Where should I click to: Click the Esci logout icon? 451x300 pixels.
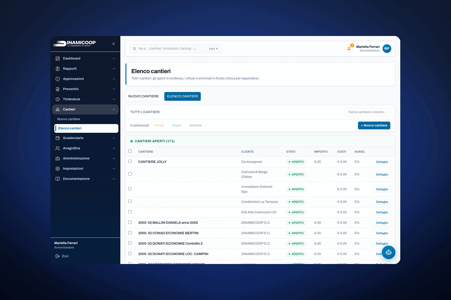tap(58, 256)
